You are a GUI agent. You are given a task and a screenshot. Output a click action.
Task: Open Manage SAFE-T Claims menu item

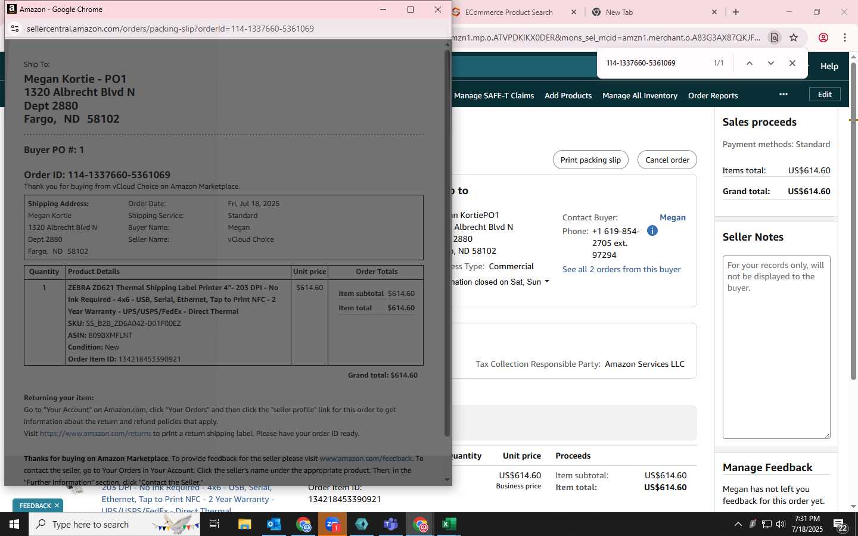(494, 95)
